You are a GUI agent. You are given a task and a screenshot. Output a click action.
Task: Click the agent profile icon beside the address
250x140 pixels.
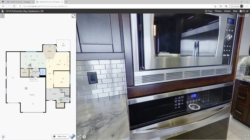coord(2,11)
